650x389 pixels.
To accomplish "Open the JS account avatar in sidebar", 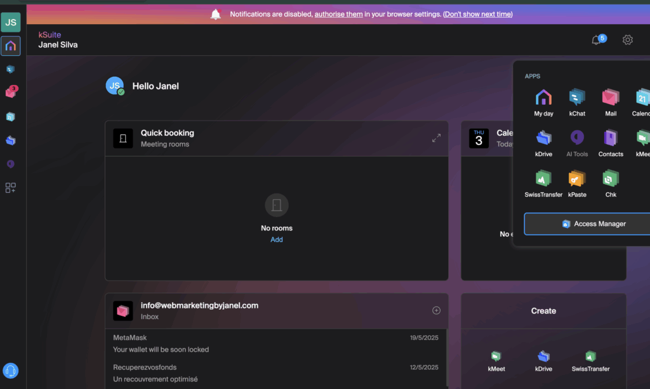I will [11, 22].
